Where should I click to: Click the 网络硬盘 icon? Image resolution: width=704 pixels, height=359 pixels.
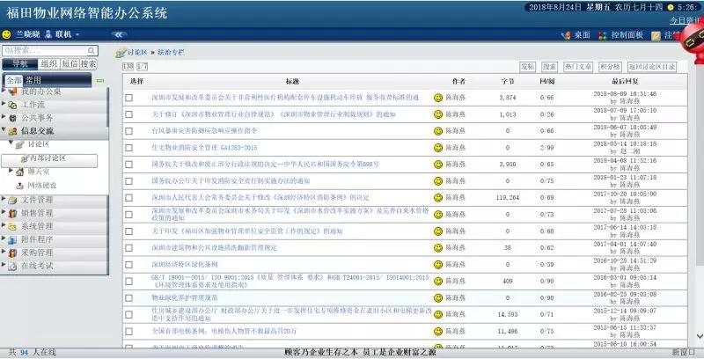[19, 186]
